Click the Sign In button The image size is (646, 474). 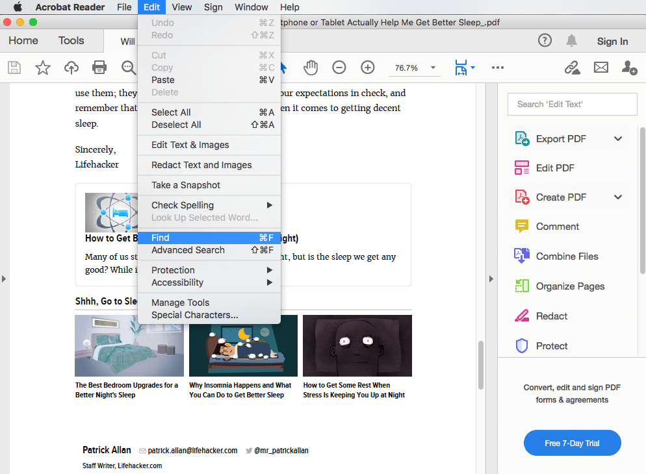point(612,41)
